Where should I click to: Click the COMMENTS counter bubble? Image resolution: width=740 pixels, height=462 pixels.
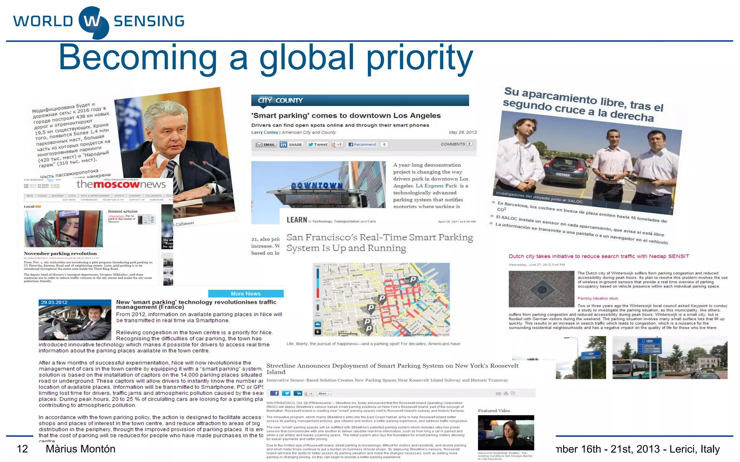click(469, 144)
